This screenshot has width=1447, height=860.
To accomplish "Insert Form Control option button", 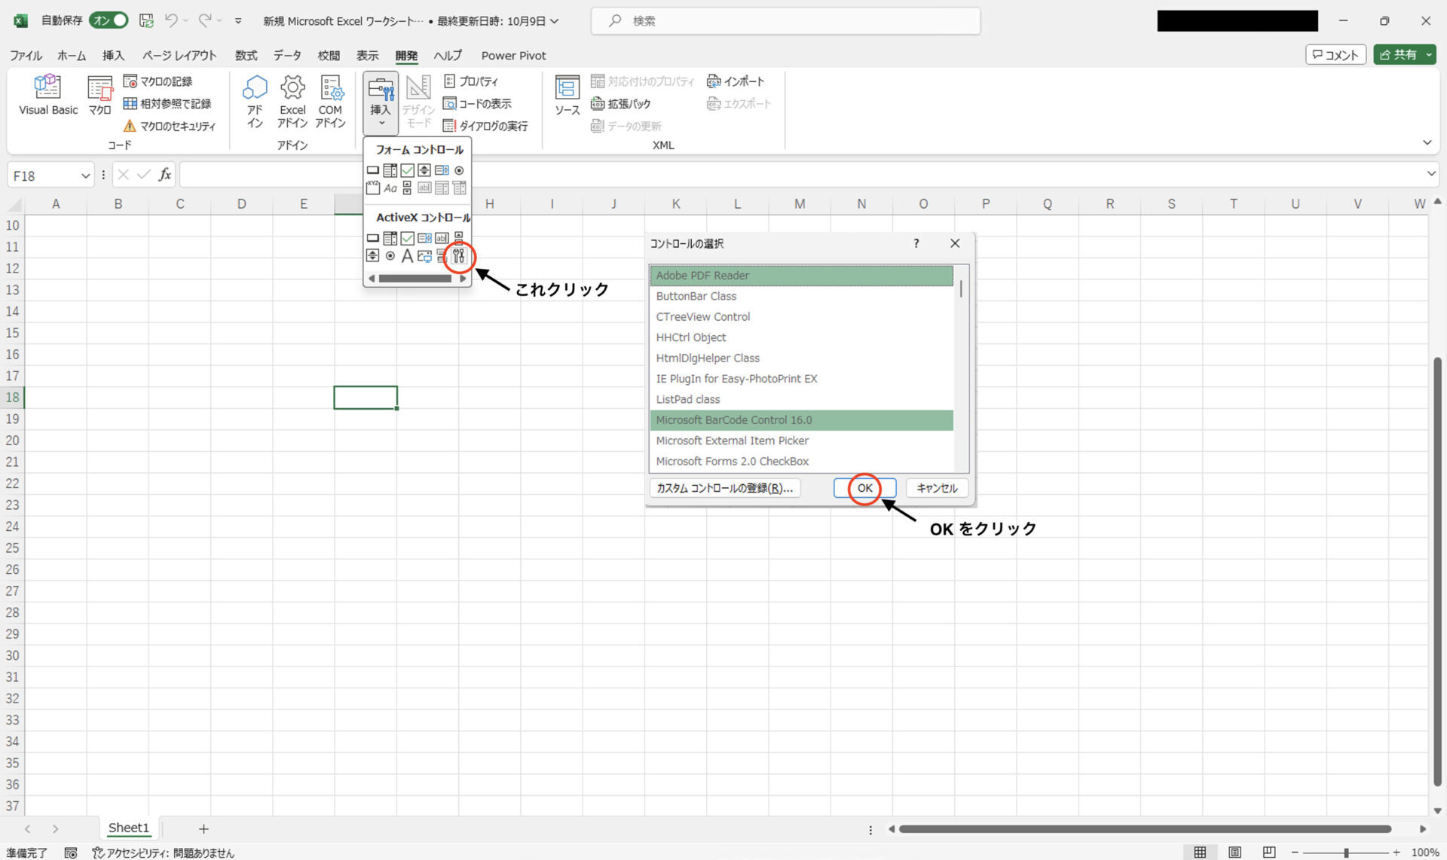I will pos(459,170).
